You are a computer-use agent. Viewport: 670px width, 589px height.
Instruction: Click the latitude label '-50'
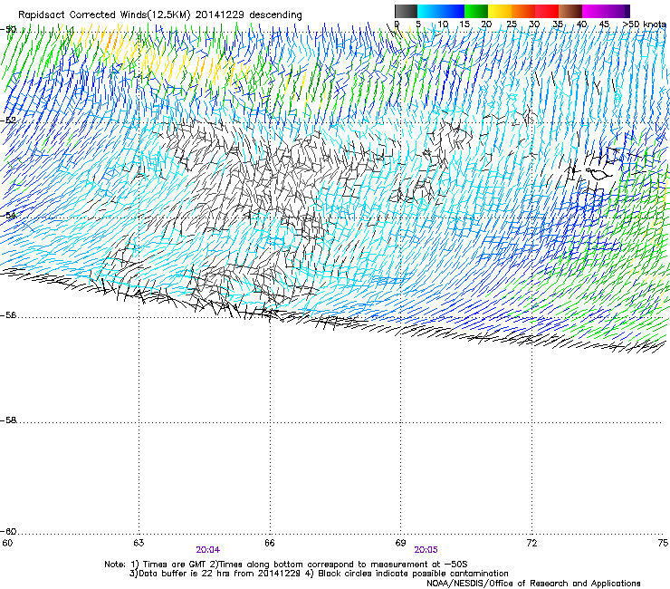pyautogui.click(x=8, y=30)
